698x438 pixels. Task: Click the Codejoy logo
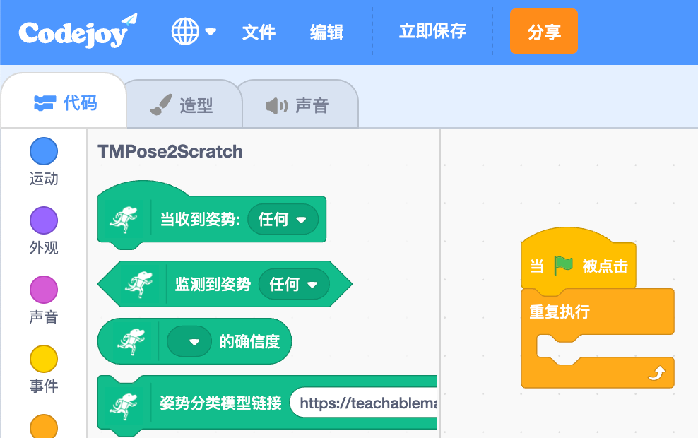point(78,31)
